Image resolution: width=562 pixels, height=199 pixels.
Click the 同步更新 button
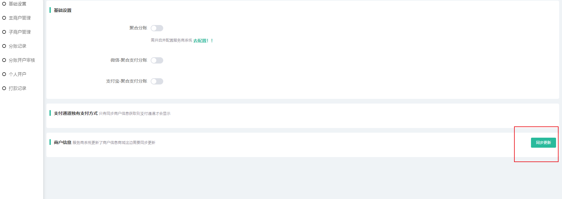(x=543, y=143)
